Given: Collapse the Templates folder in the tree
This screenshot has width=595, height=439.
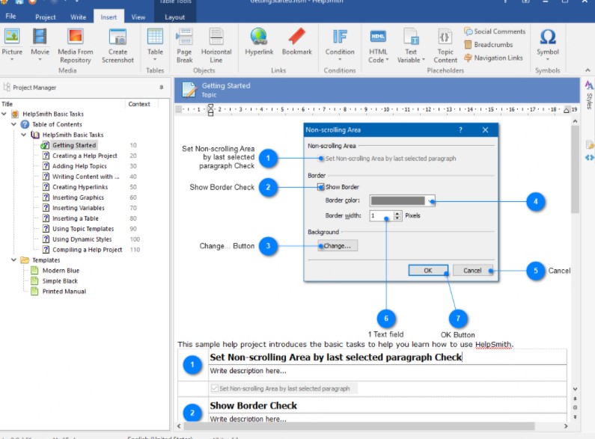Looking at the screenshot, I should 15,260.
